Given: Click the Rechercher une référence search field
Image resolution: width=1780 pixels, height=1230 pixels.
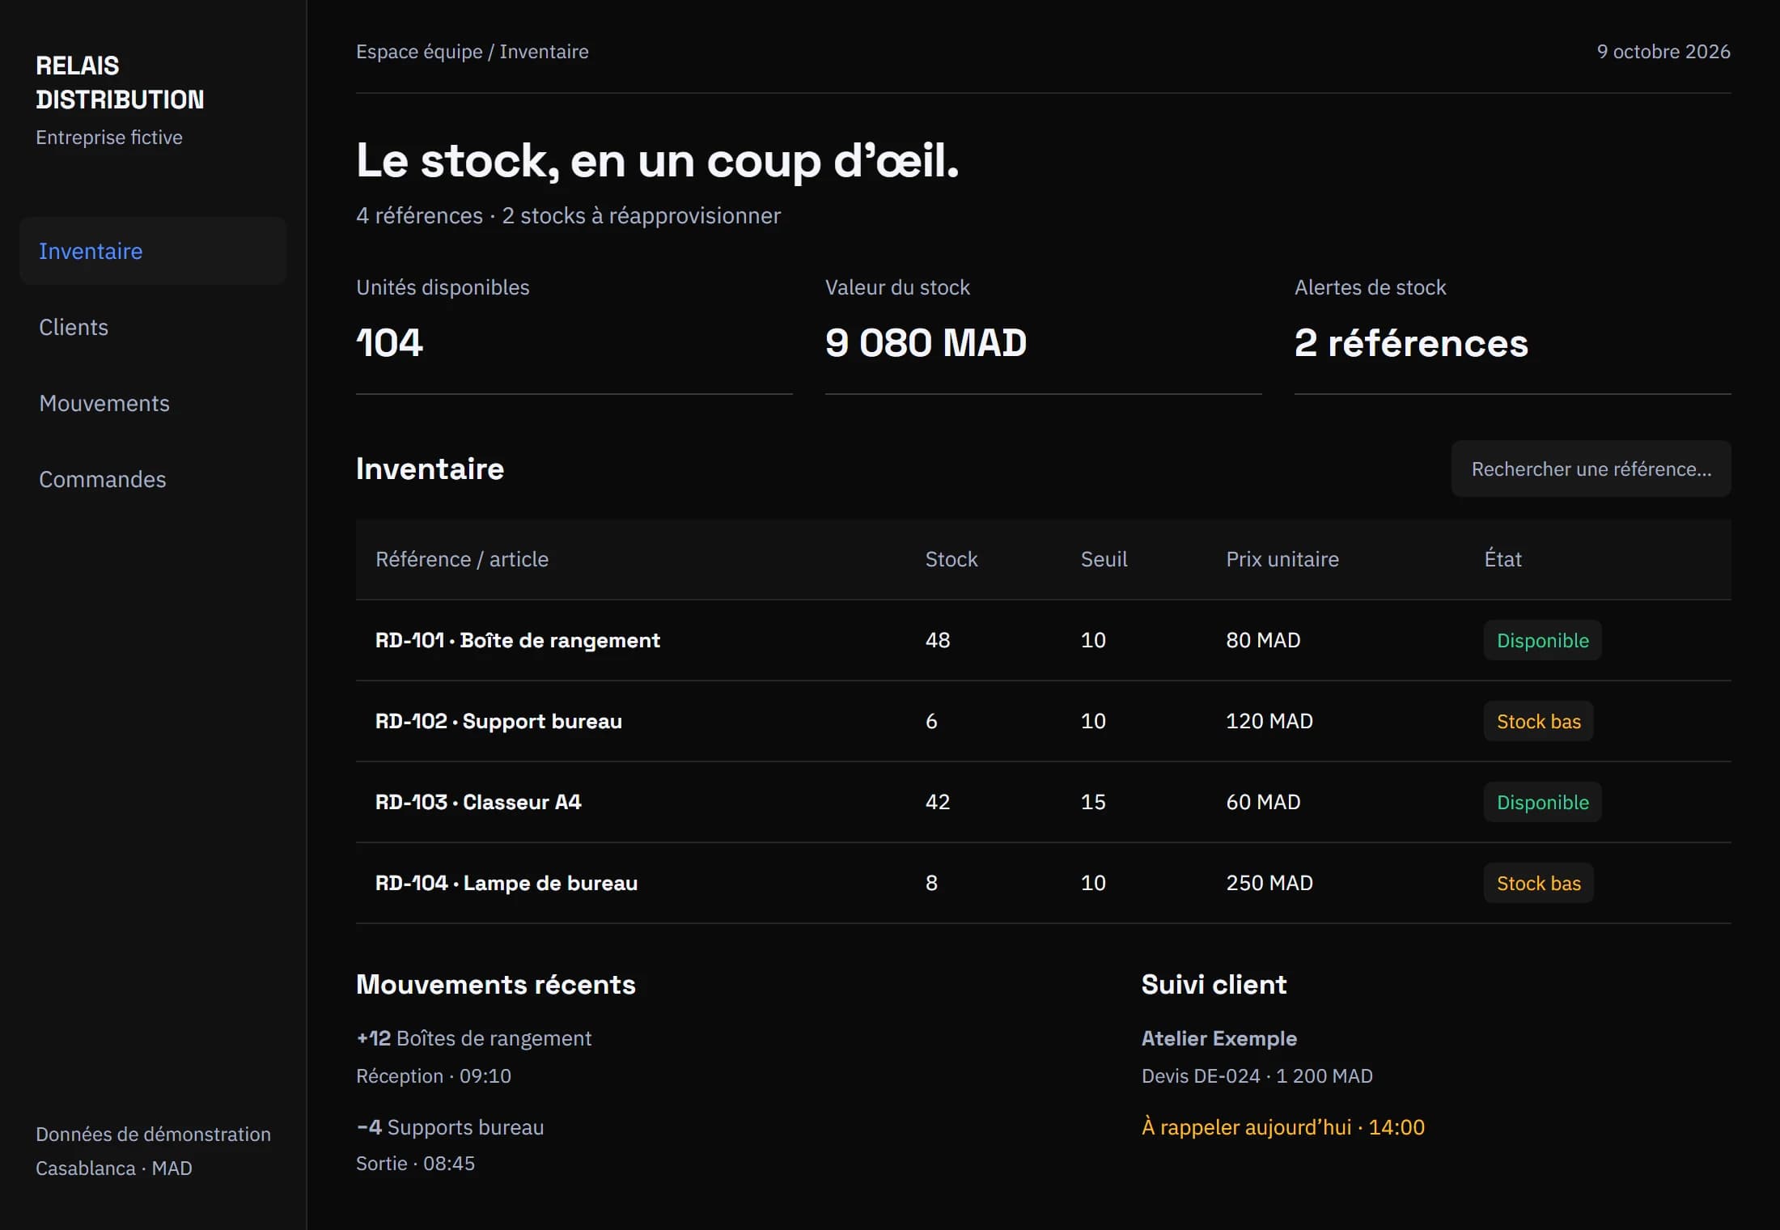Looking at the screenshot, I should coord(1591,469).
